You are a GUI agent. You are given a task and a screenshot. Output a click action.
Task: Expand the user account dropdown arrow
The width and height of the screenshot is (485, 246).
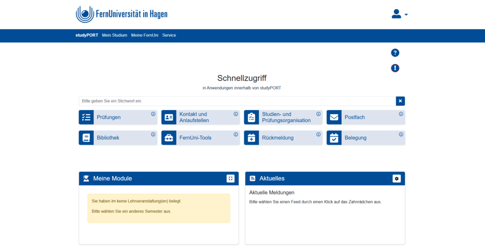[406, 15]
